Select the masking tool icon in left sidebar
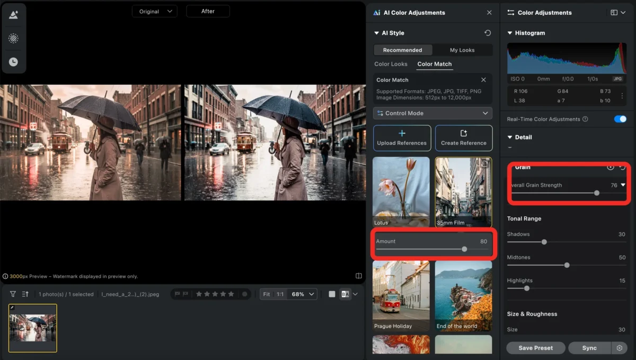 coord(14,38)
